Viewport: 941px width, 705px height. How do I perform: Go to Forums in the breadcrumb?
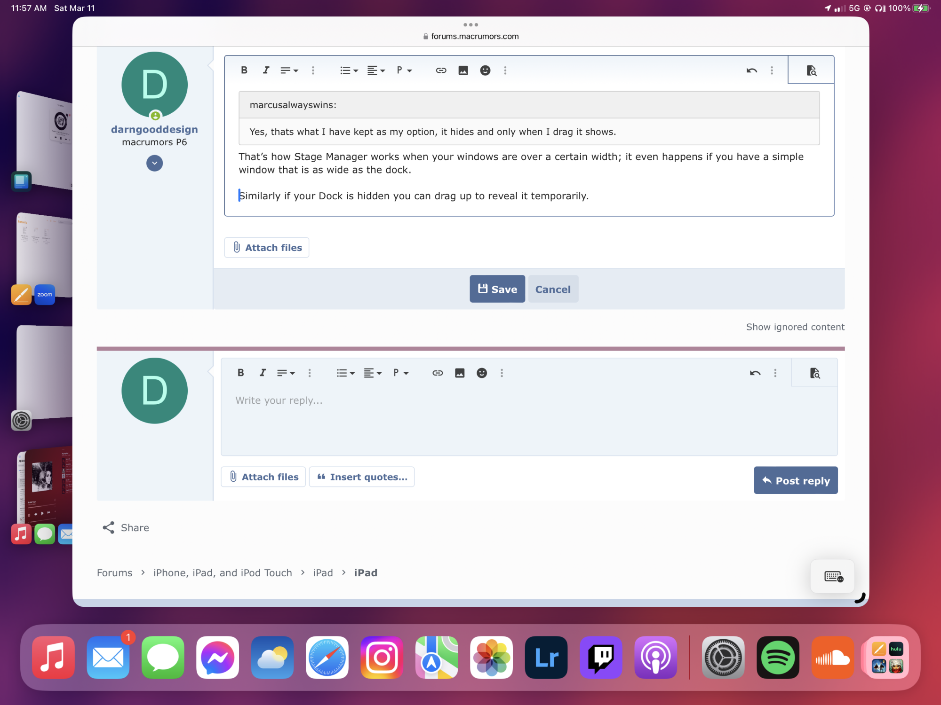pyautogui.click(x=114, y=572)
